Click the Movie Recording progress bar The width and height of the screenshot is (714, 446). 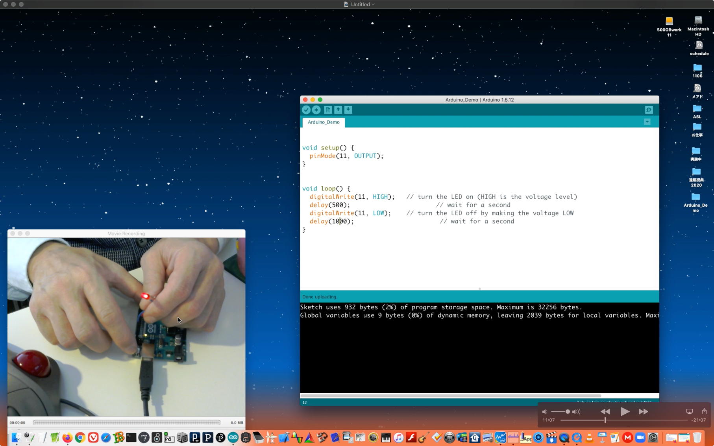click(x=126, y=423)
